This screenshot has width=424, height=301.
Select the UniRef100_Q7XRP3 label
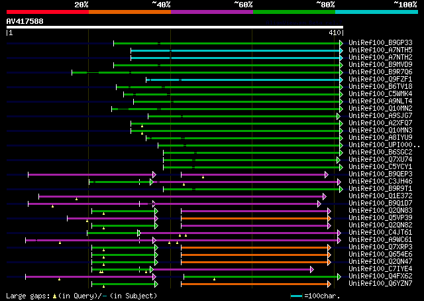pos(380,247)
